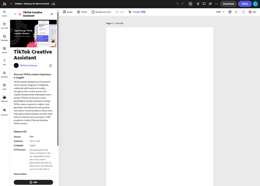Click the Translate tool
260x186 pixels.
[137, 12]
